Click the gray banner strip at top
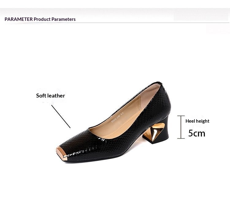The height and width of the screenshot is (207, 230). point(115,11)
